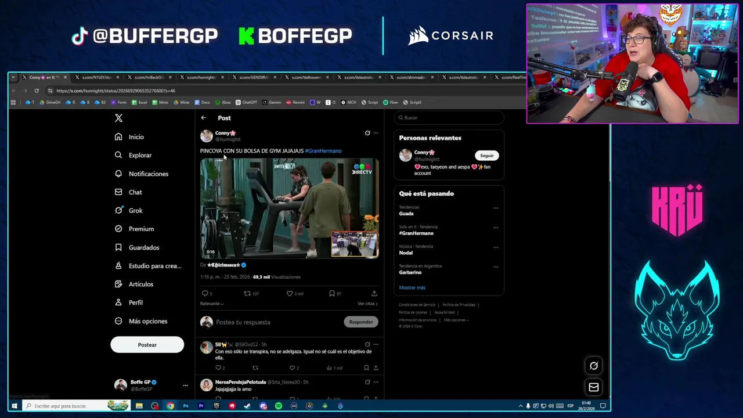This screenshot has height=418, width=743.
Task: Open Ver citas link
Action: [x=367, y=304]
